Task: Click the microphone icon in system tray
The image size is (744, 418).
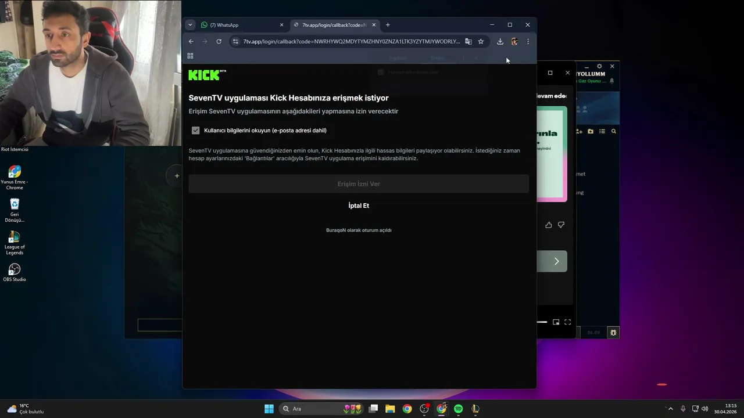Action: click(683, 409)
